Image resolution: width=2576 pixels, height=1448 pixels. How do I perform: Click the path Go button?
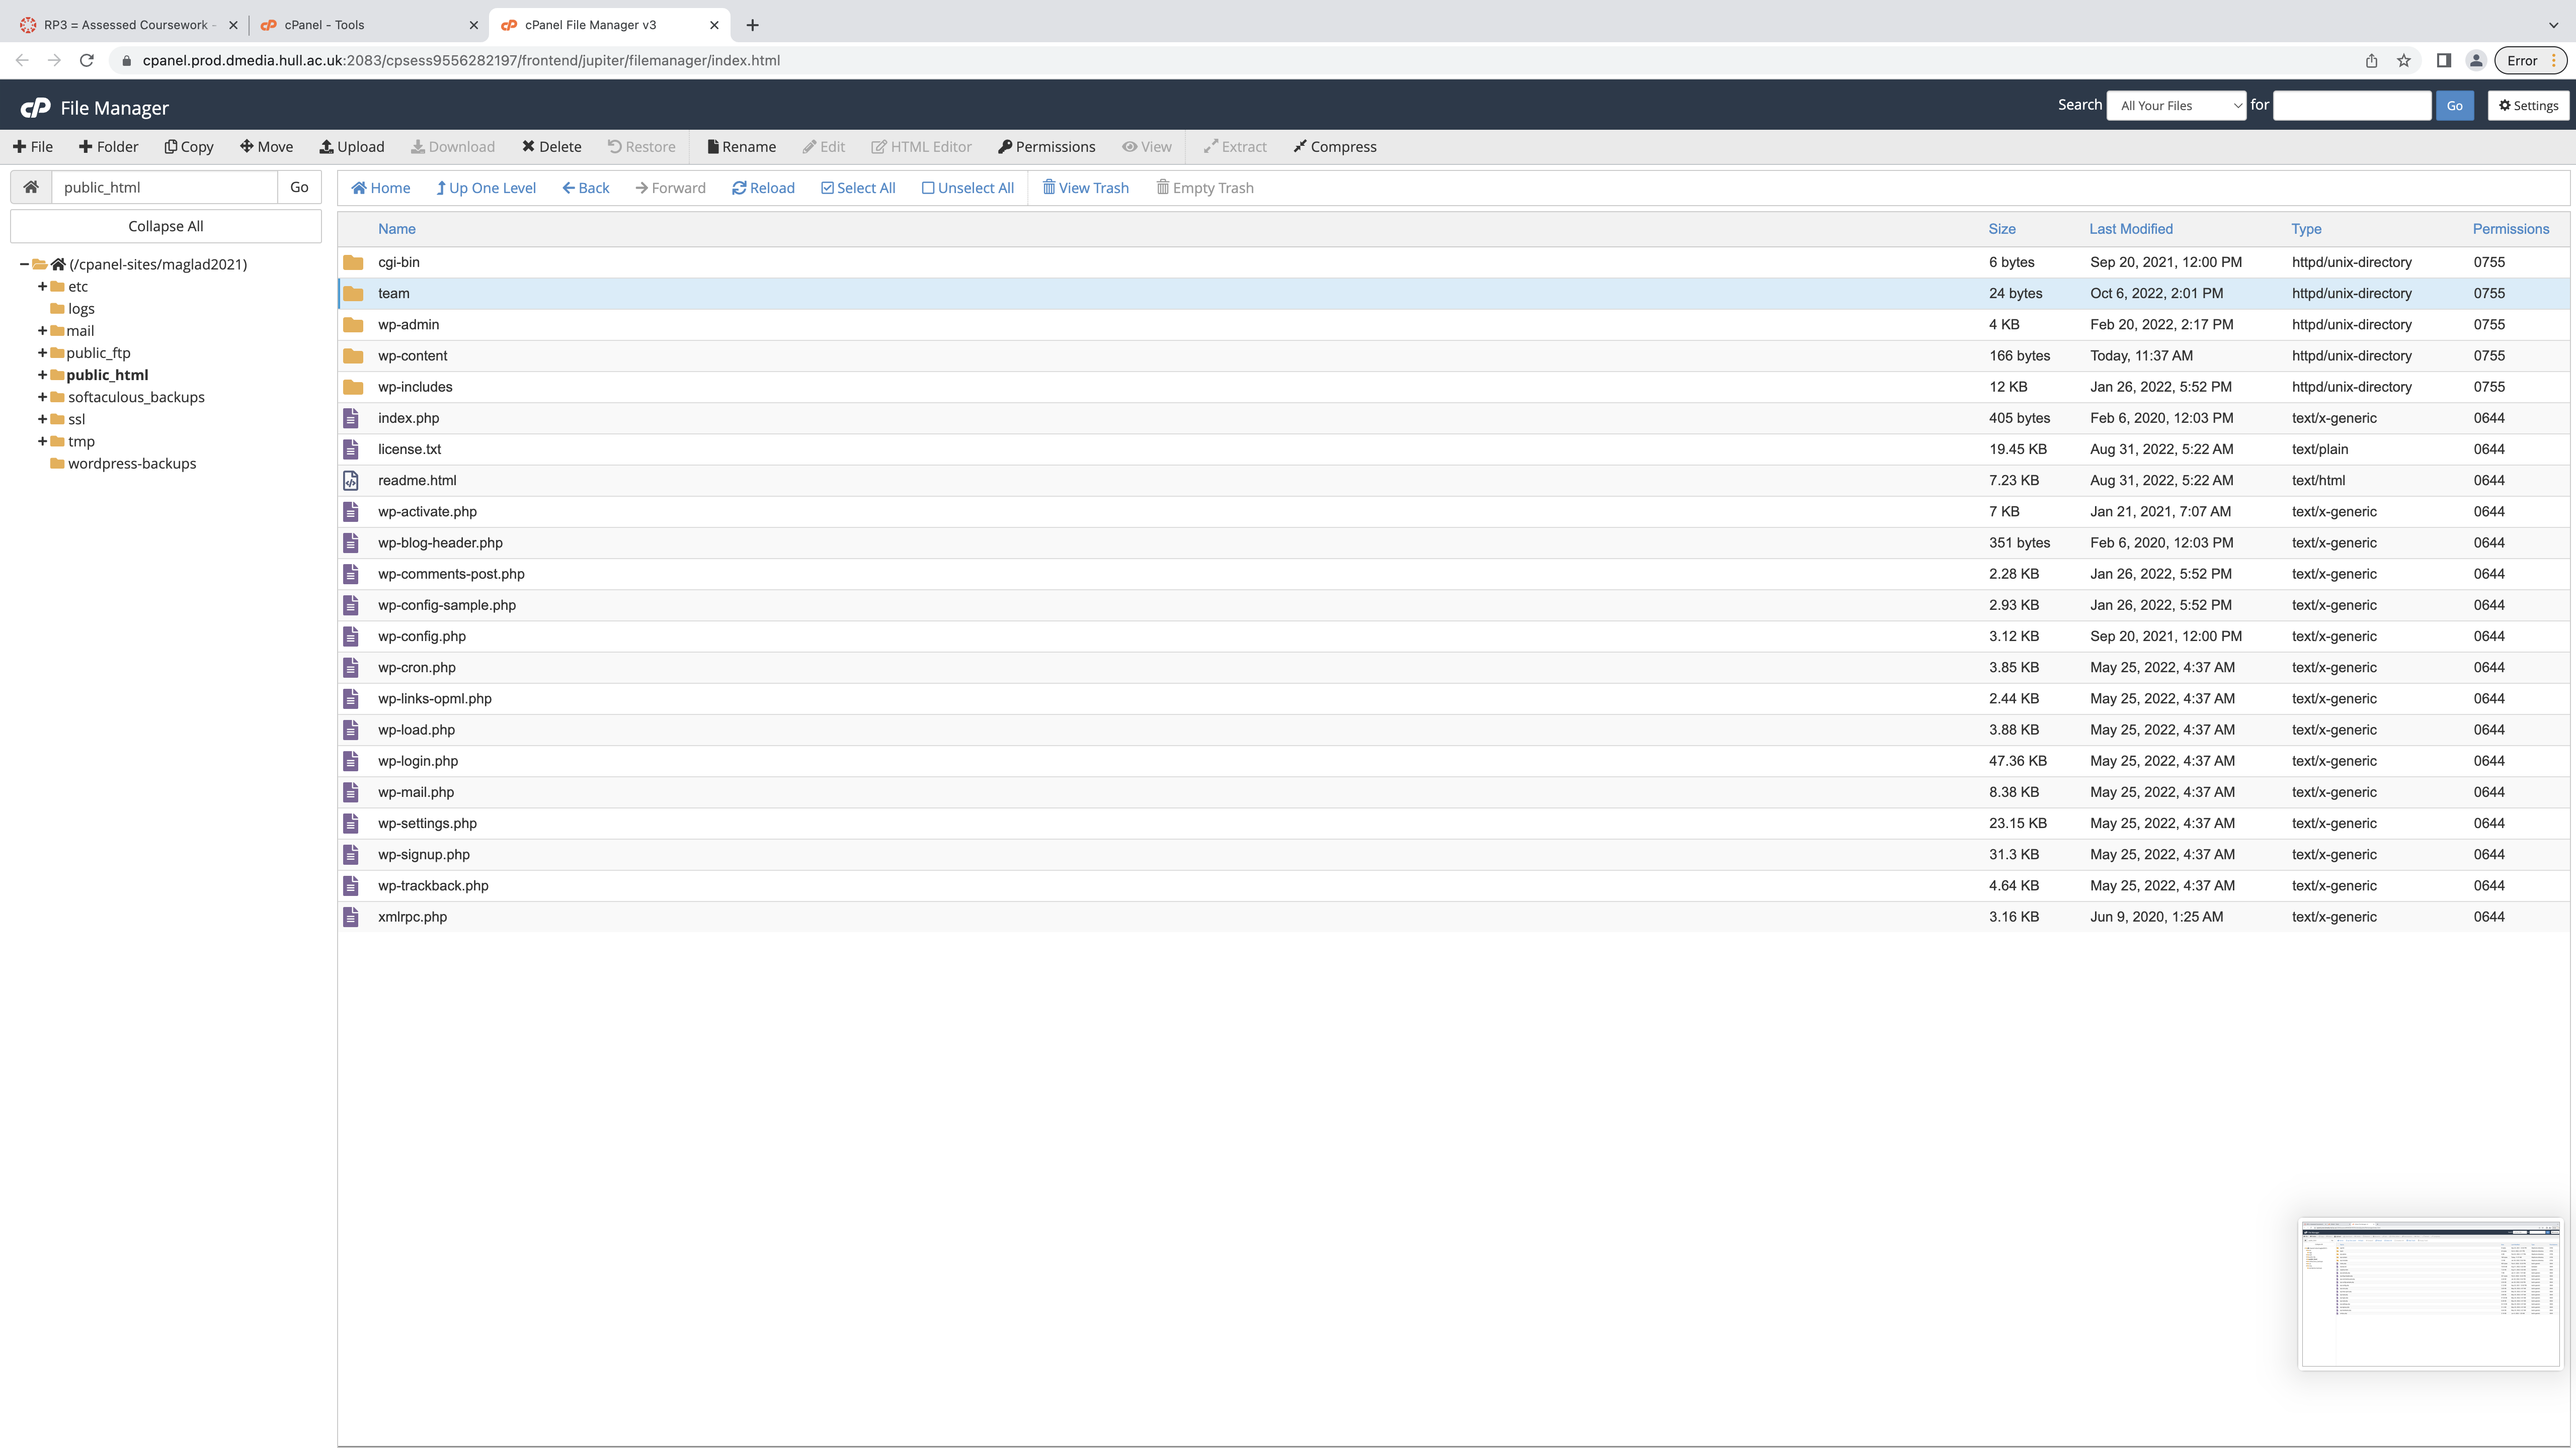pos(299,187)
